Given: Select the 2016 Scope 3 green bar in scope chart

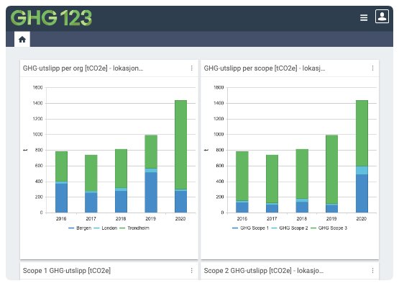Looking at the screenshot, I should tap(242, 176).
